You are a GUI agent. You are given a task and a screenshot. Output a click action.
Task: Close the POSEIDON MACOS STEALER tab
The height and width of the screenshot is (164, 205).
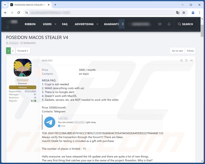49,5
